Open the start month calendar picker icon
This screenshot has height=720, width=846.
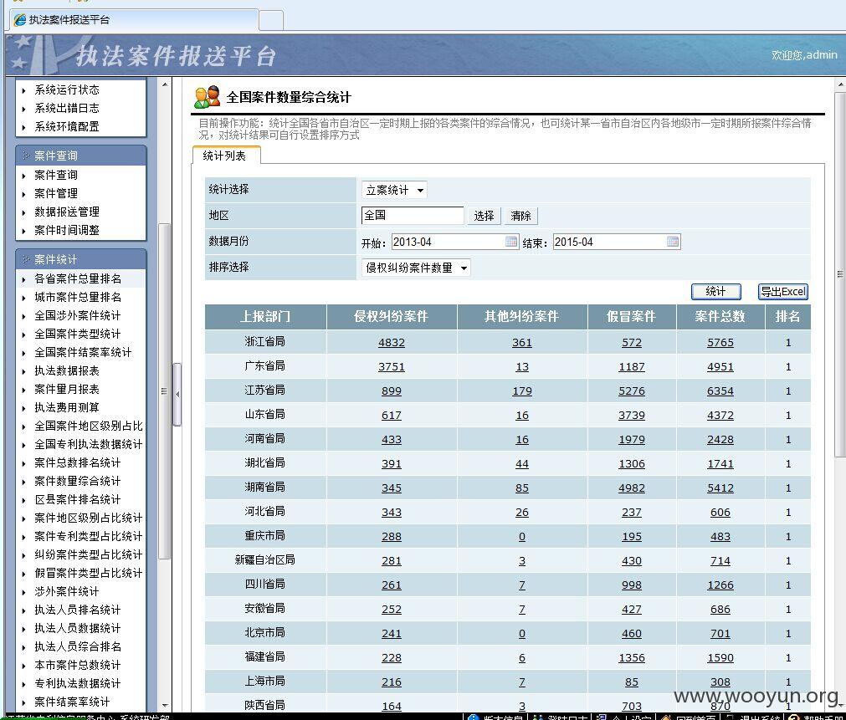pyautogui.click(x=511, y=241)
